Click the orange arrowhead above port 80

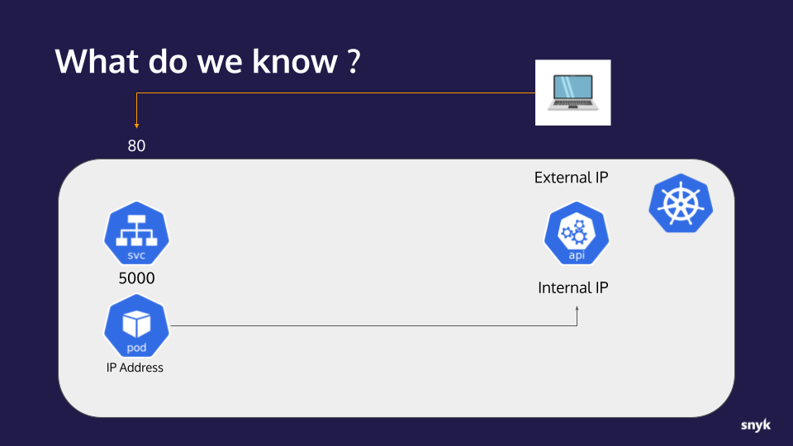[136, 125]
